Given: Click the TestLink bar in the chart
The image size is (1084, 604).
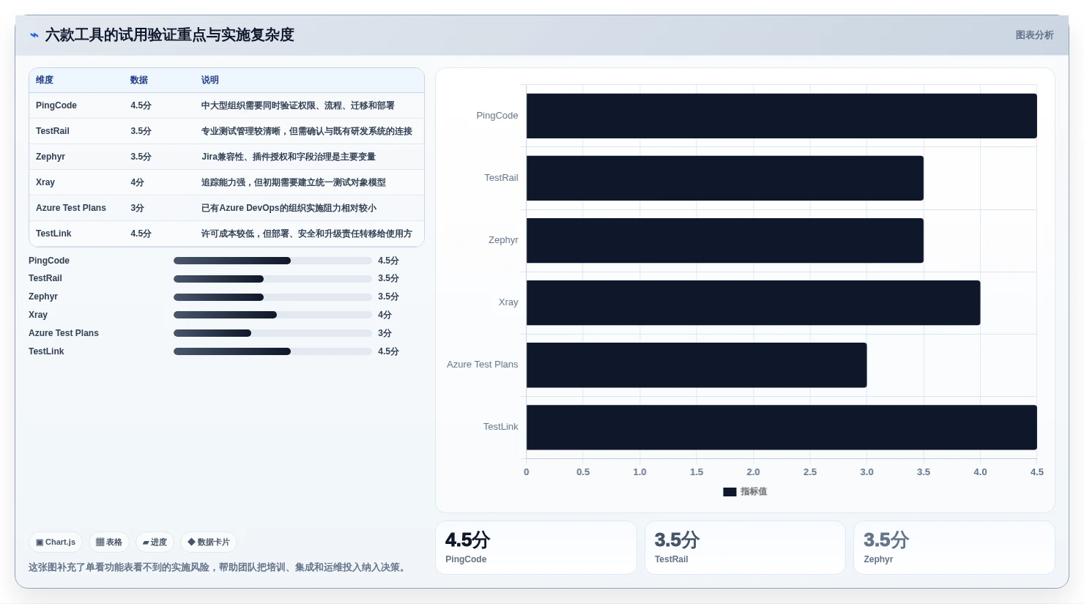Looking at the screenshot, I should (782, 427).
